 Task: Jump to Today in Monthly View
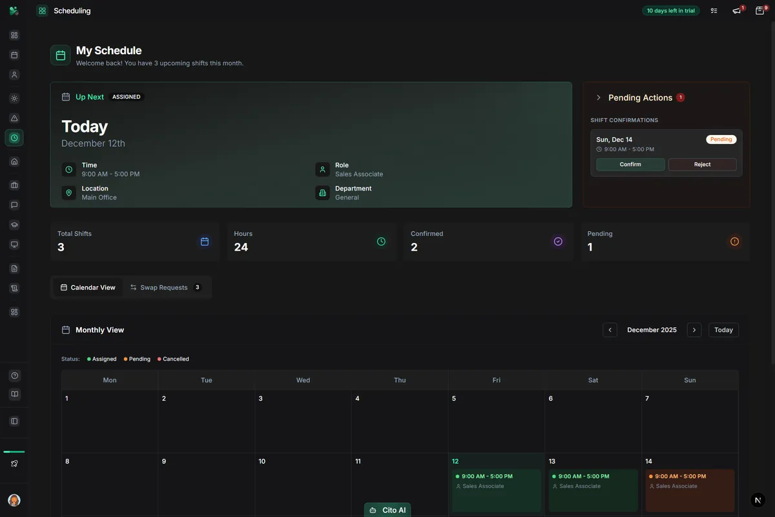coord(723,330)
